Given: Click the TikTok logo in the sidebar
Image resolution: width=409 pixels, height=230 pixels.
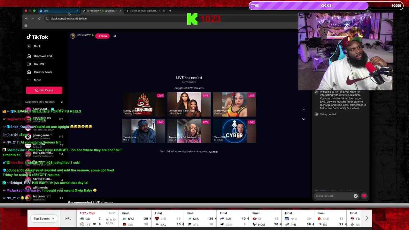Looking at the screenshot, I should [37, 37].
